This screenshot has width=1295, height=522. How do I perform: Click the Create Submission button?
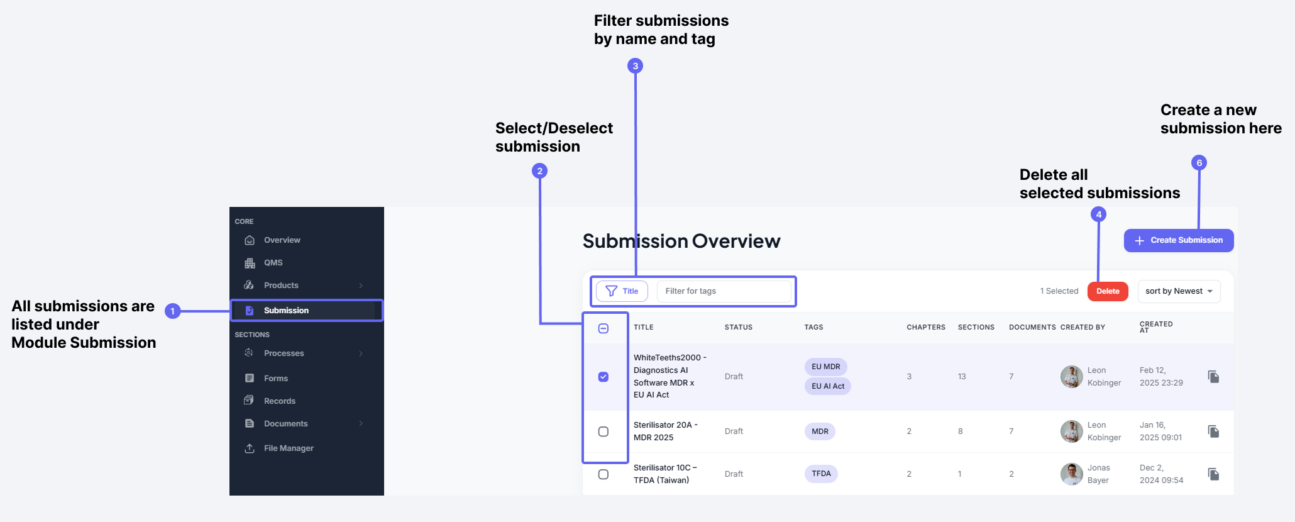tap(1178, 240)
